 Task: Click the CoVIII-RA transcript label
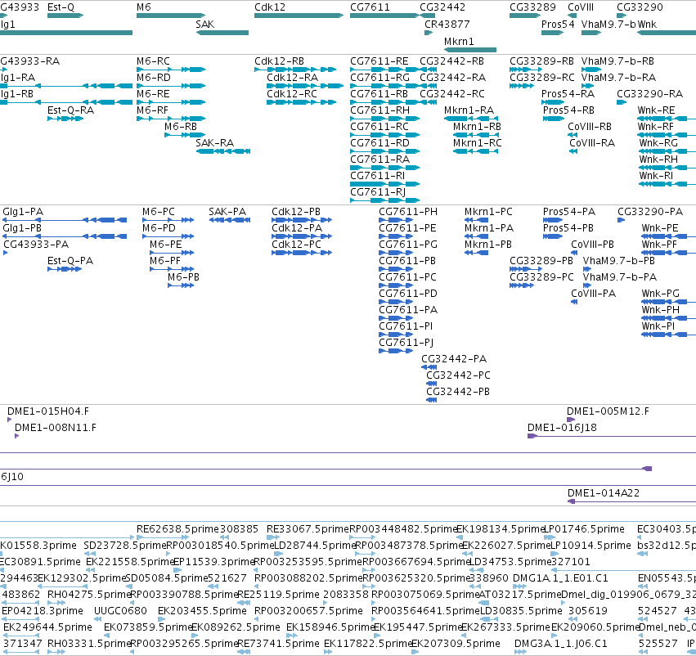pos(592,142)
